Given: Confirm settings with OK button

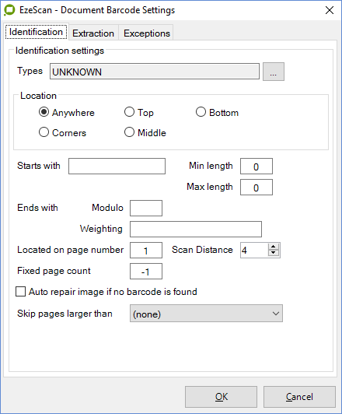Looking at the screenshot, I should [221, 397].
